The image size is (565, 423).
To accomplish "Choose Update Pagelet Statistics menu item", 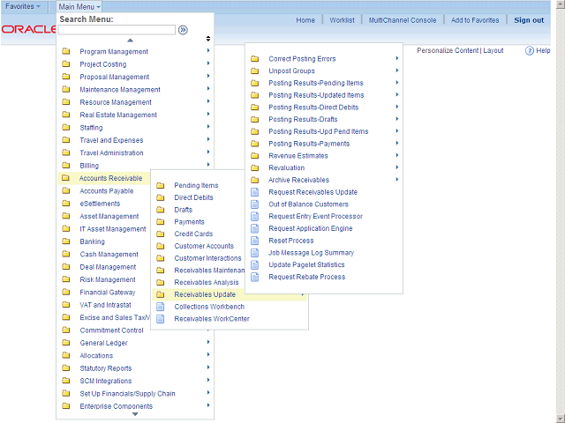I will pos(306,264).
